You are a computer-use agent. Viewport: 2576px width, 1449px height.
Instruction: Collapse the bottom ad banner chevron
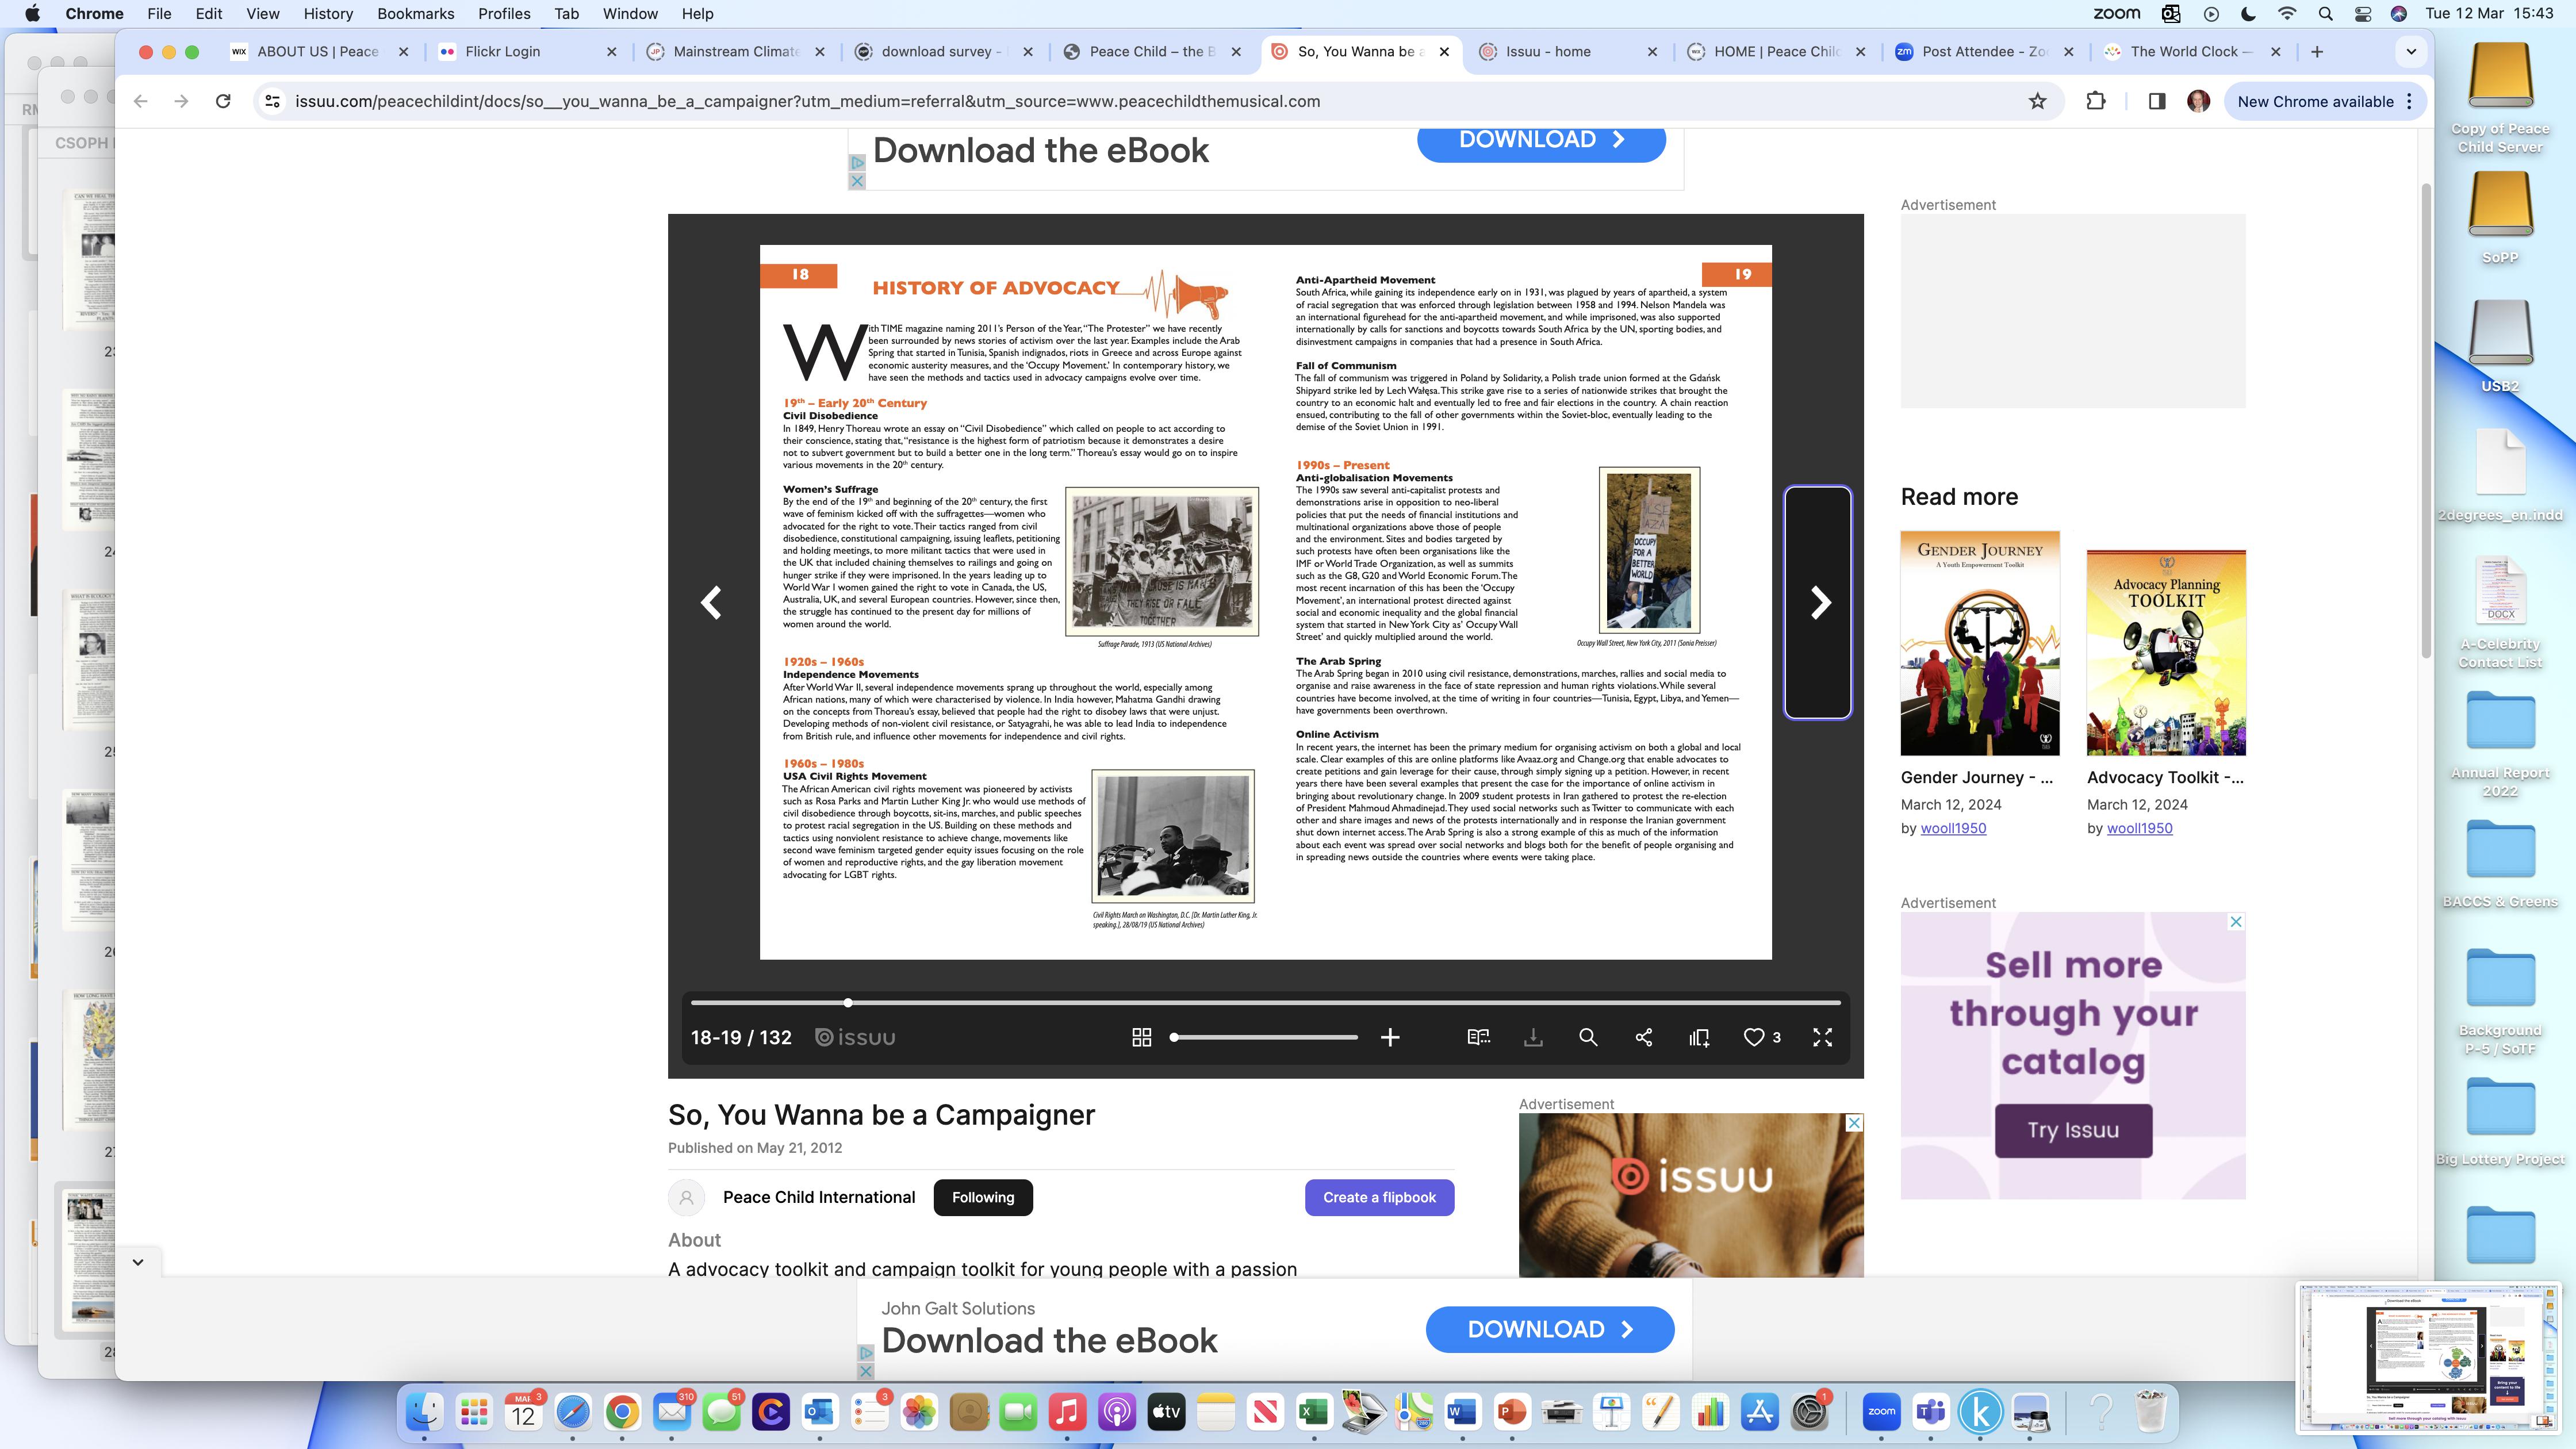tap(138, 1262)
